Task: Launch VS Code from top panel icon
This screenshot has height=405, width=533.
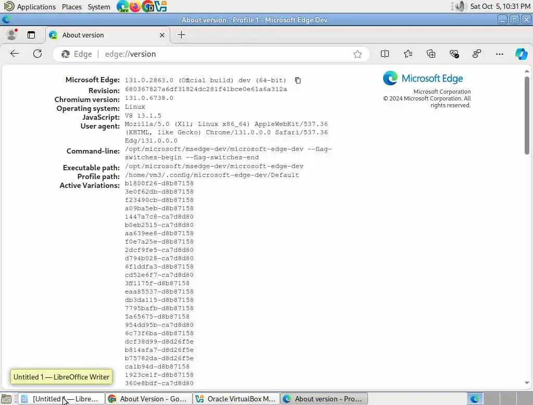Action: [x=160, y=6]
